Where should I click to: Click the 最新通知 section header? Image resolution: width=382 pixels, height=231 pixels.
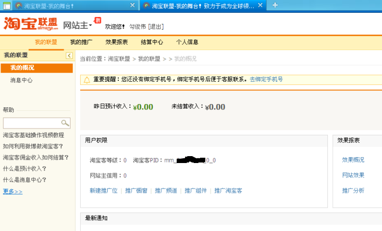pyautogui.click(x=96, y=218)
